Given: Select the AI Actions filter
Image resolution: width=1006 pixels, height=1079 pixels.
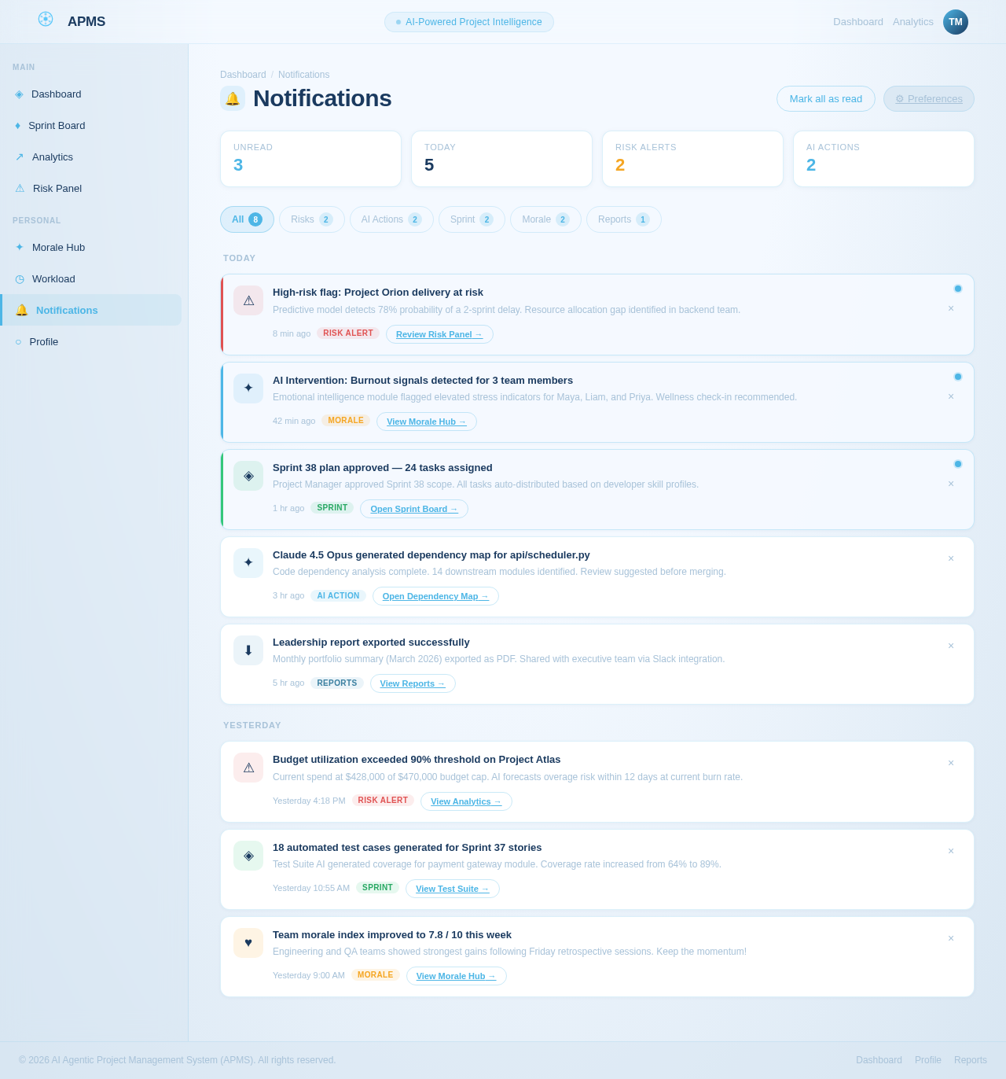Looking at the screenshot, I should pos(391,219).
